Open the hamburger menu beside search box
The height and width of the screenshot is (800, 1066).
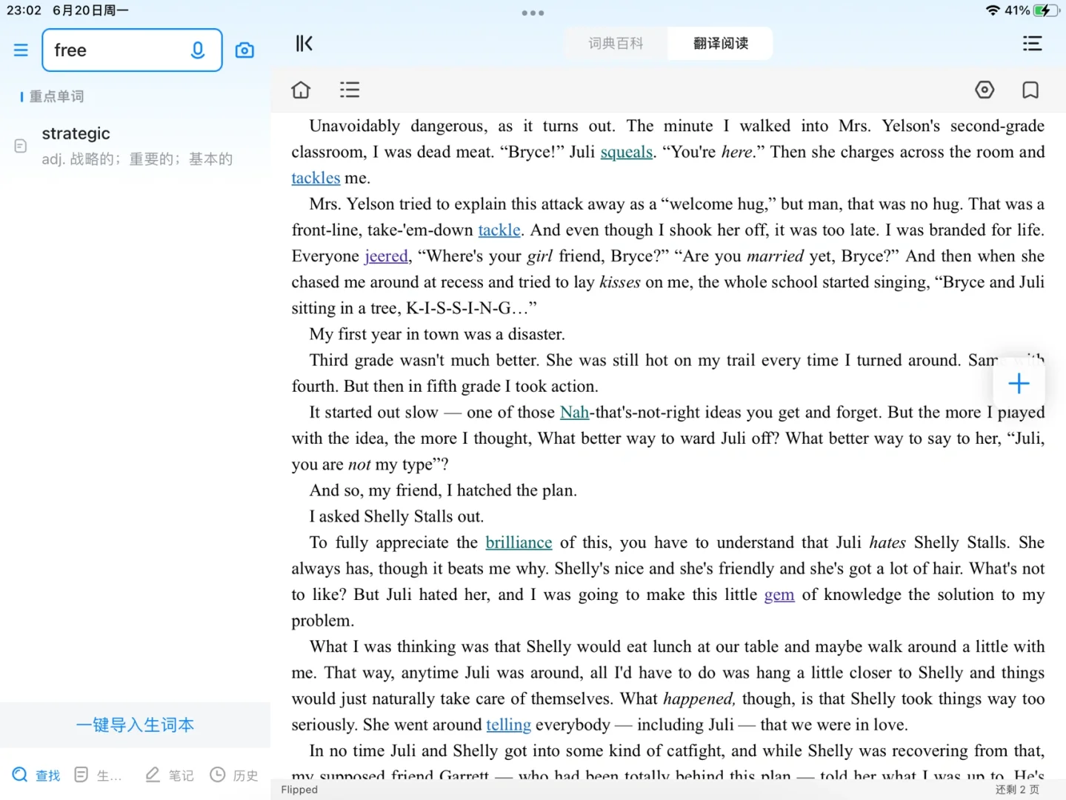[21, 50]
